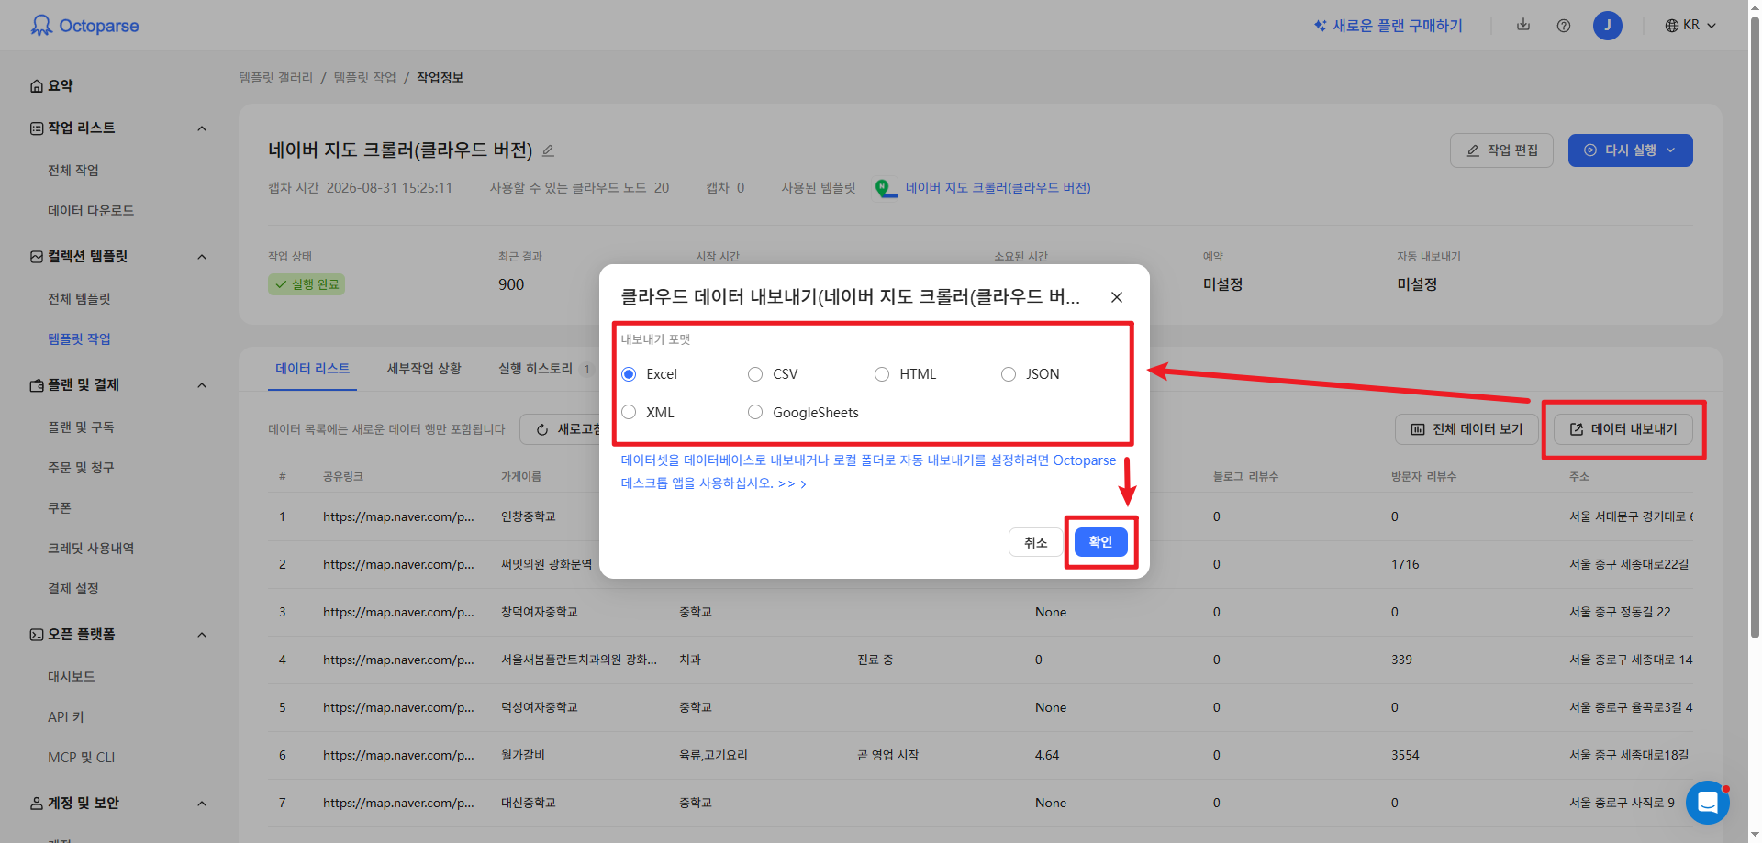Image resolution: width=1762 pixels, height=843 pixels.
Task: Open 대시보드 in the sidebar
Action: pyautogui.click(x=72, y=677)
